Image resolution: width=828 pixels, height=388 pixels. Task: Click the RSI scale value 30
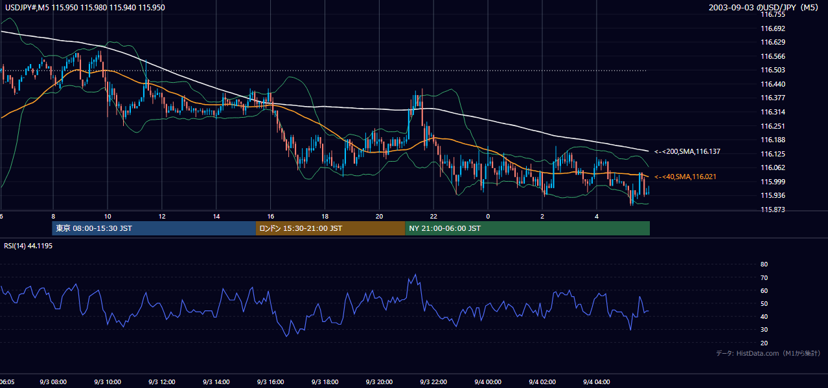[x=764, y=330]
